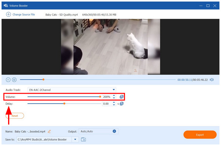Close the Volume Booster window
The height and width of the screenshot is (146, 221).
[x=215, y=6]
